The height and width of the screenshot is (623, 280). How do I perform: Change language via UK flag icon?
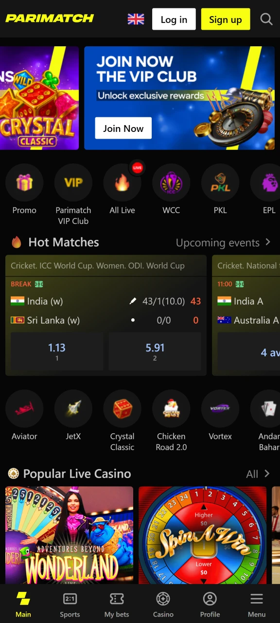(136, 19)
